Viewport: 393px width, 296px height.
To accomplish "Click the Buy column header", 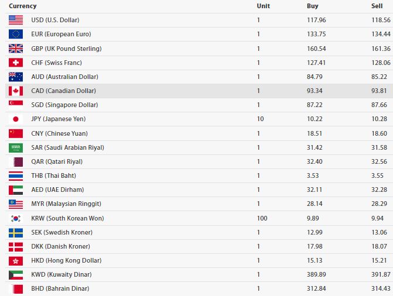I will click(x=312, y=6).
